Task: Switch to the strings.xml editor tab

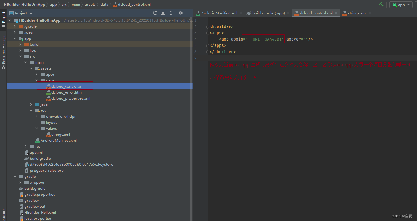Action: 357,13
